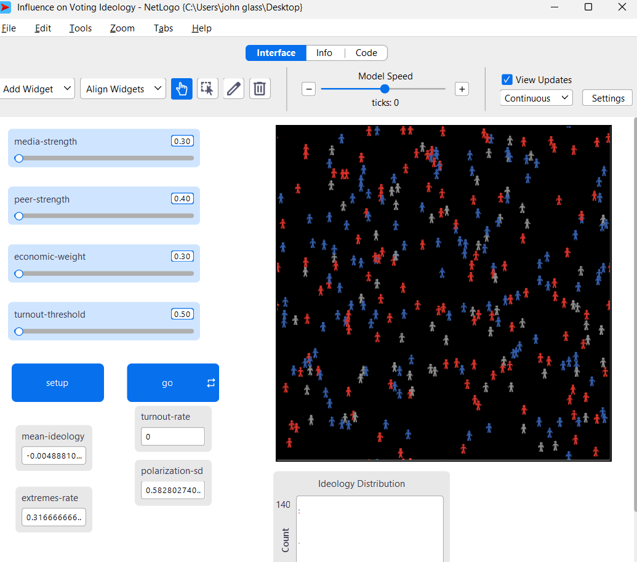Screen dimensions: 637x562
Task: Click the turnout-rate monitor value field
Action: pyautogui.click(x=172, y=436)
